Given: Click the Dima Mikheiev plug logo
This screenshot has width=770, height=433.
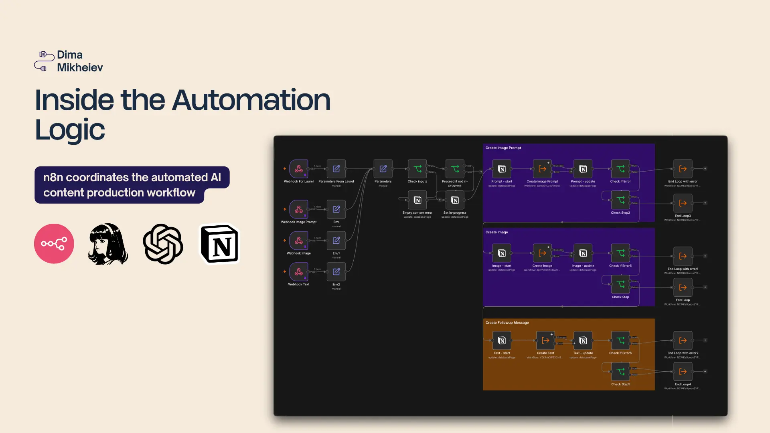Looking at the screenshot, I should coord(44,61).
